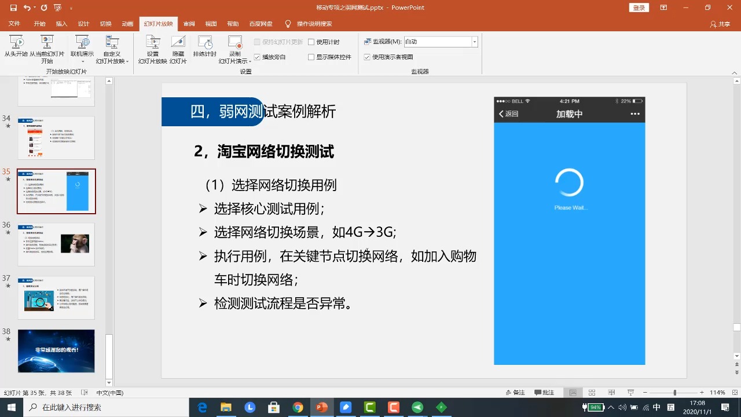The image size is (741, 417).
Task: Click Windows taskbar search box
Action: click(x=107, y=407)
